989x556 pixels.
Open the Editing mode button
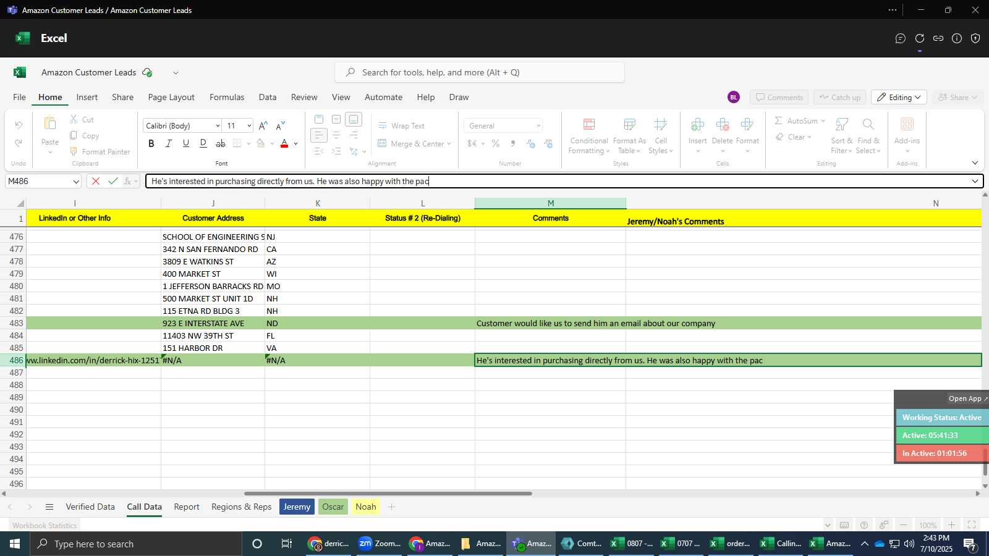[899, 98]
